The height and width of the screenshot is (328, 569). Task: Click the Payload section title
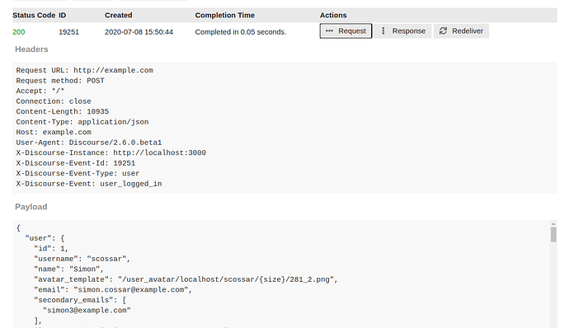pos(31,207)
